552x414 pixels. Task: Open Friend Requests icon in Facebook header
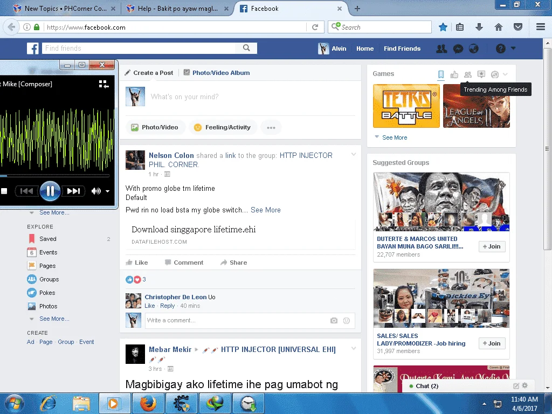click(441, 49)
